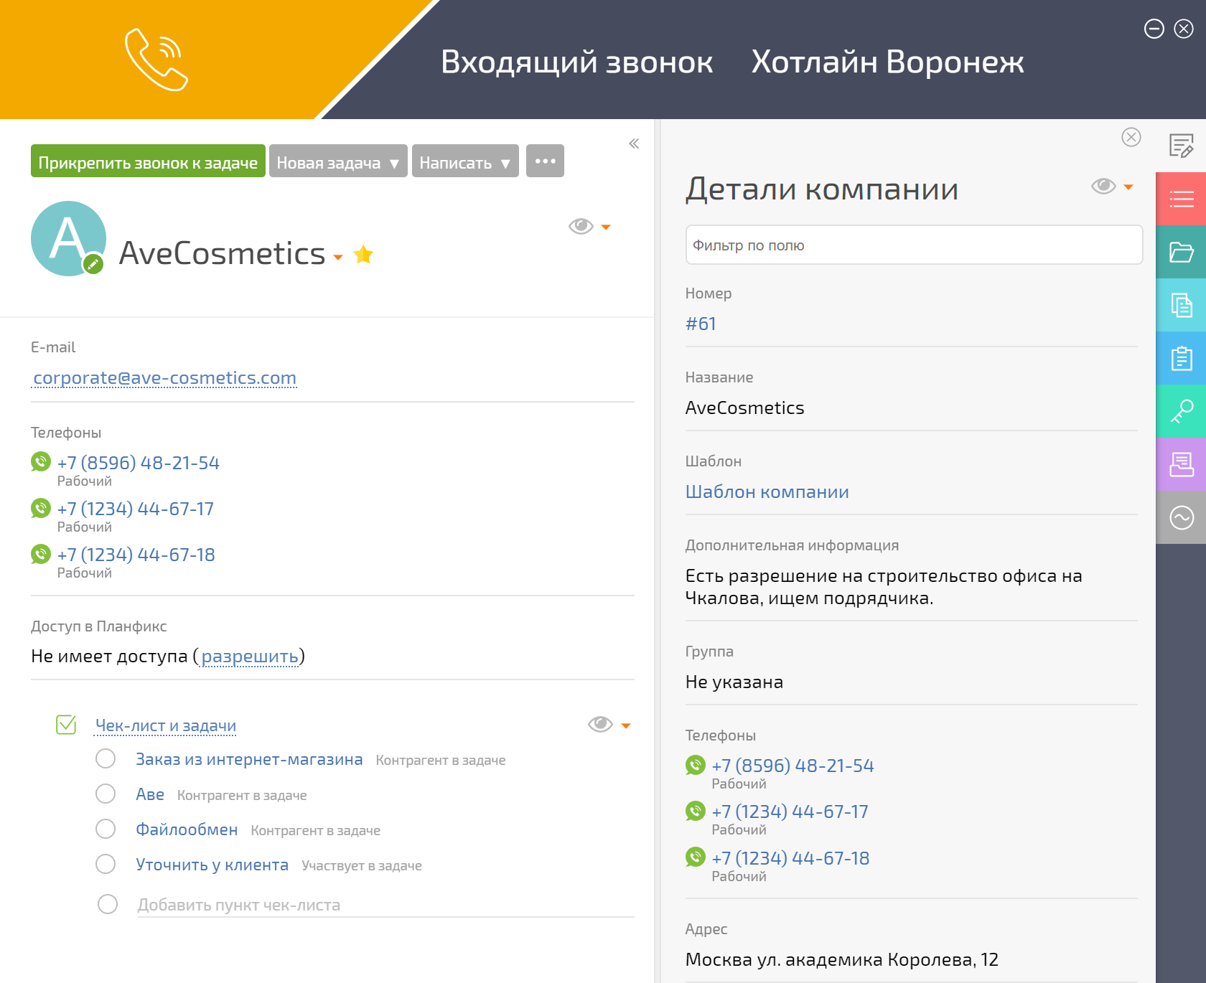This screenshot has width=1206, height=983.
Task: Open the teal folder sidebar tab
Action: pos(1181,252)
